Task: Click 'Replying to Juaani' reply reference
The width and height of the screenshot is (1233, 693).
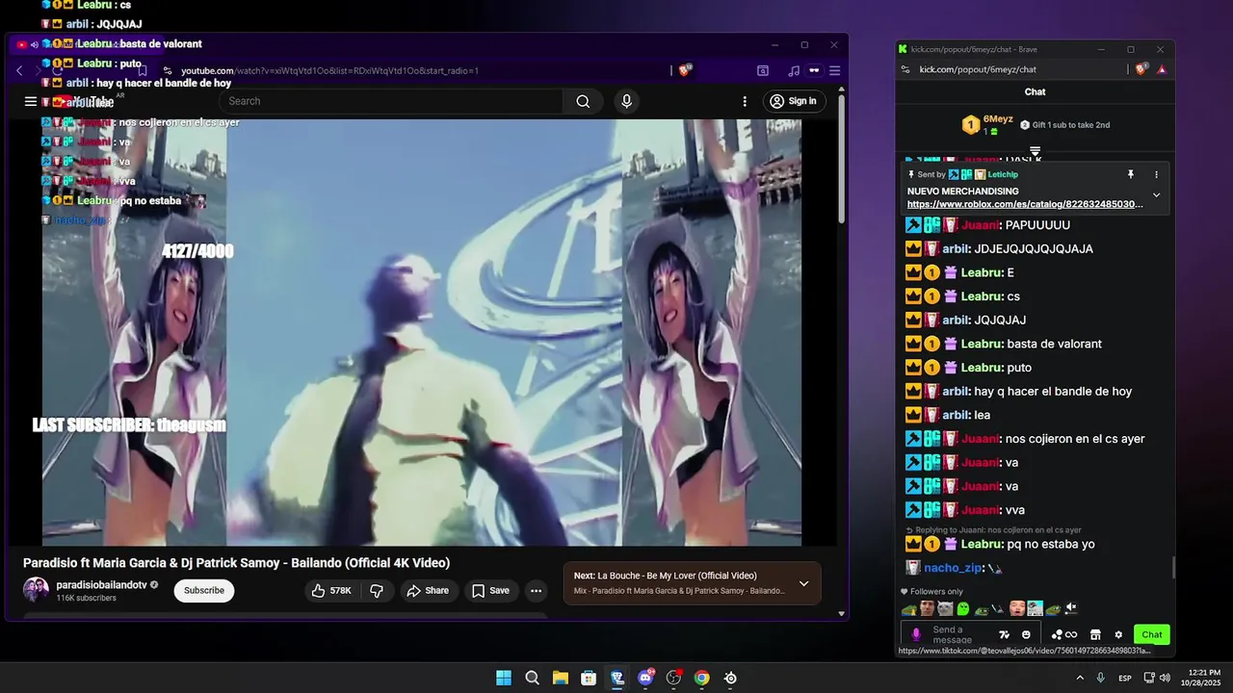Action: pyautogui.click(x=993, y=529)
